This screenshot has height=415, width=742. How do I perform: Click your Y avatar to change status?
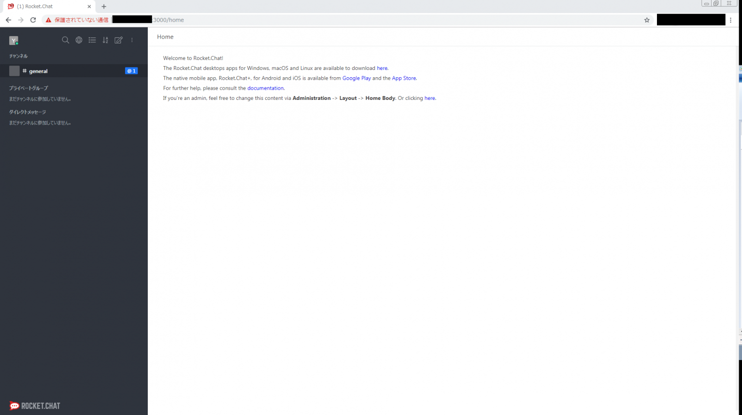[14, 40]
